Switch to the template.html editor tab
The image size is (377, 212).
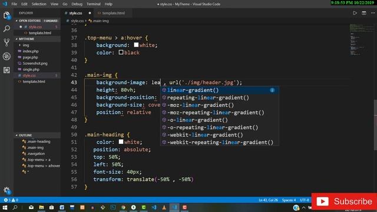[113, 13]
